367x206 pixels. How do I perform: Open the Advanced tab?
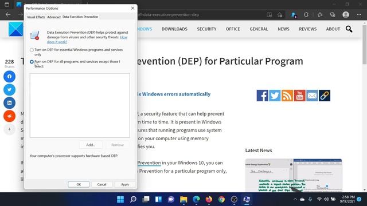pos(54,17)
